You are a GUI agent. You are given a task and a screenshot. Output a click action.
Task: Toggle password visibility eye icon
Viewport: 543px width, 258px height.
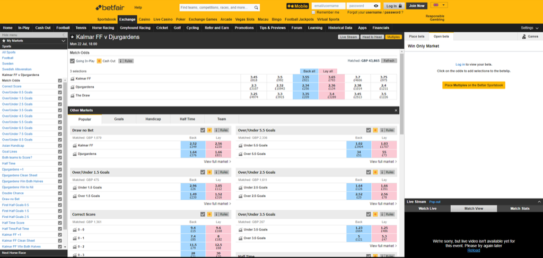(376, 6)
